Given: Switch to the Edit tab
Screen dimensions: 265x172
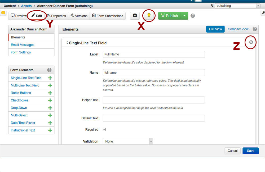Looking at the screenshot, I should click(x=37, y=16).
